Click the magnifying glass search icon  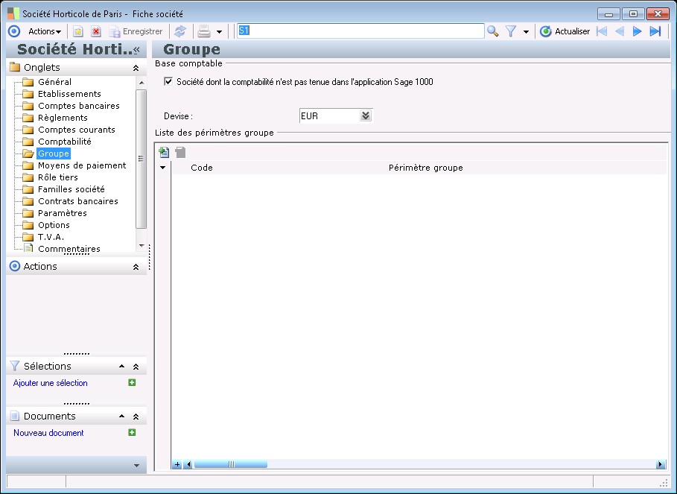click(x=492, y=31)
